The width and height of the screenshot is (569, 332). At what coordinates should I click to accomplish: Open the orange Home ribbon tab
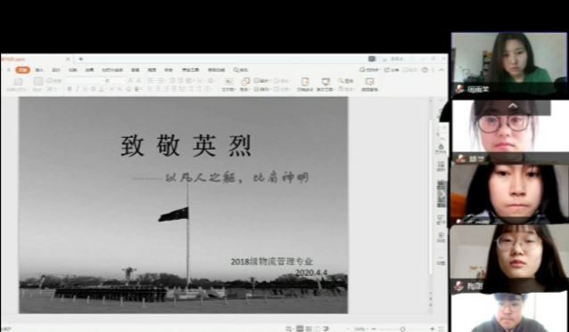click(22, 70)
